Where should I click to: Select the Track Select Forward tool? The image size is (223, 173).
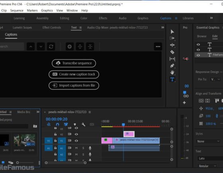tap(172, 38)
